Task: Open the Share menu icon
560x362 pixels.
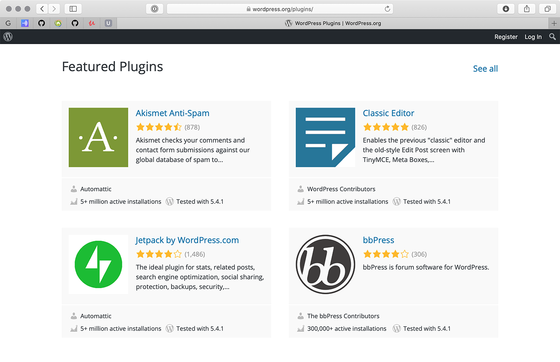Action: (x=527, y=9)
